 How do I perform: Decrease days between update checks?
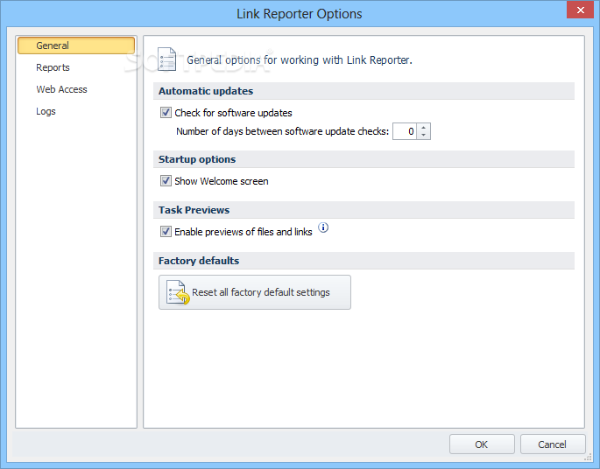tap(424, 136)
